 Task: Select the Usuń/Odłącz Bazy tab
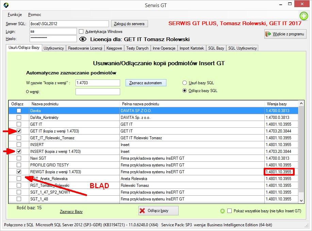[x=24, y=48]
